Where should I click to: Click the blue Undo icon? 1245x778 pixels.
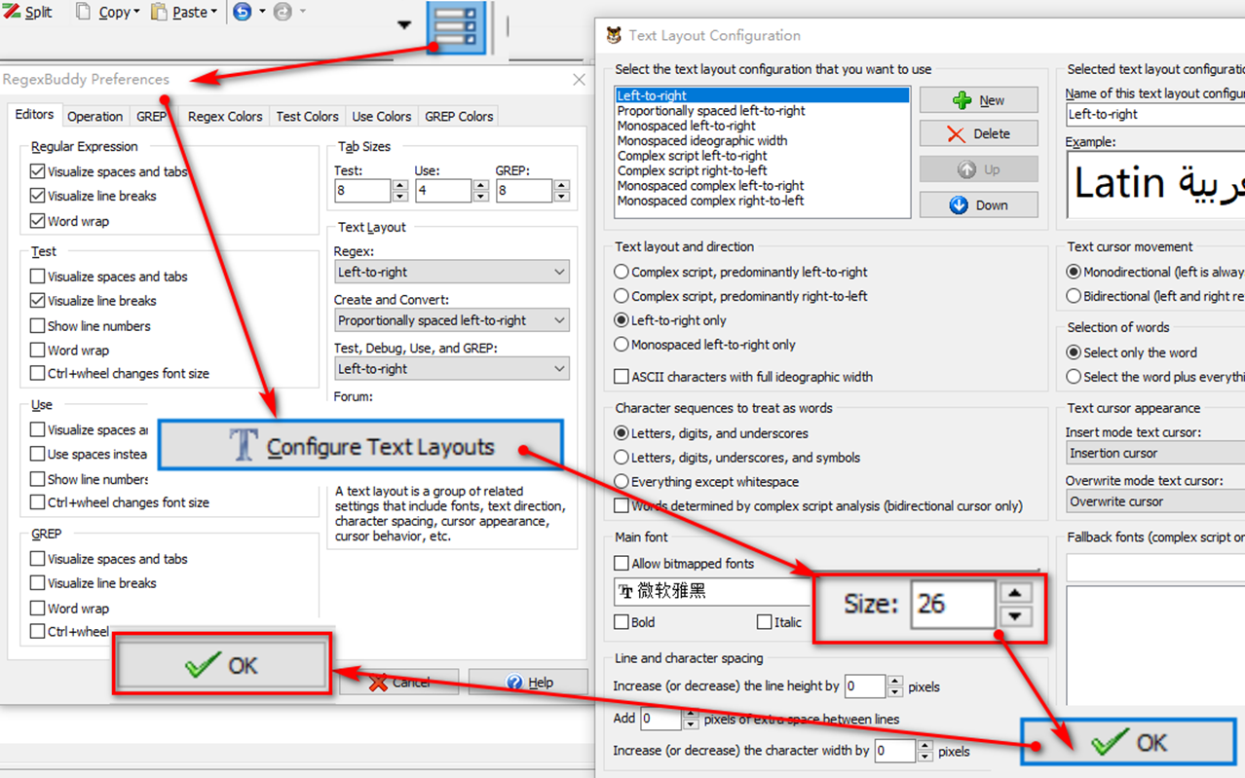243,12
